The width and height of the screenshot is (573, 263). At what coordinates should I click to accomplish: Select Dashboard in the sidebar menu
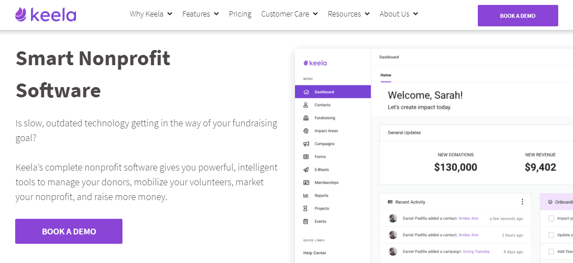point(333,92)
